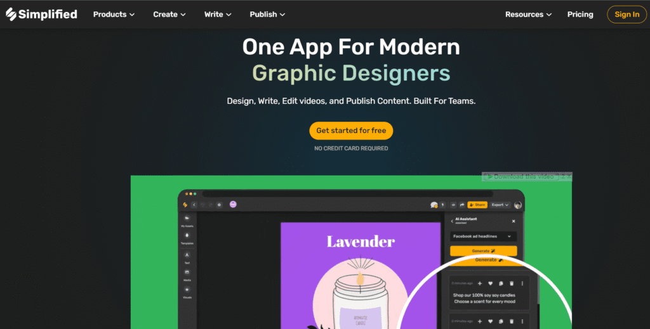Open the Publish menu
Image resolution: width=650 pixels, height=329 pixels.
coord(267,14)
